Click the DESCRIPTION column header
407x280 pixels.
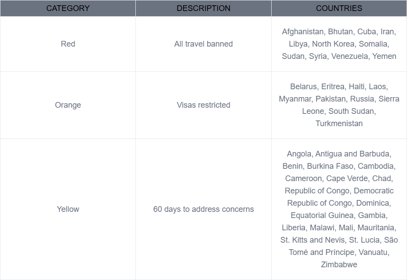coord(203,8)
